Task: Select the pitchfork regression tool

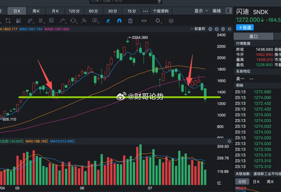Action: 84,21
